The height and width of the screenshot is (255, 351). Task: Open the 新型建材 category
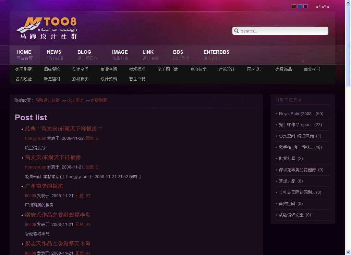(x=52, y=79)
